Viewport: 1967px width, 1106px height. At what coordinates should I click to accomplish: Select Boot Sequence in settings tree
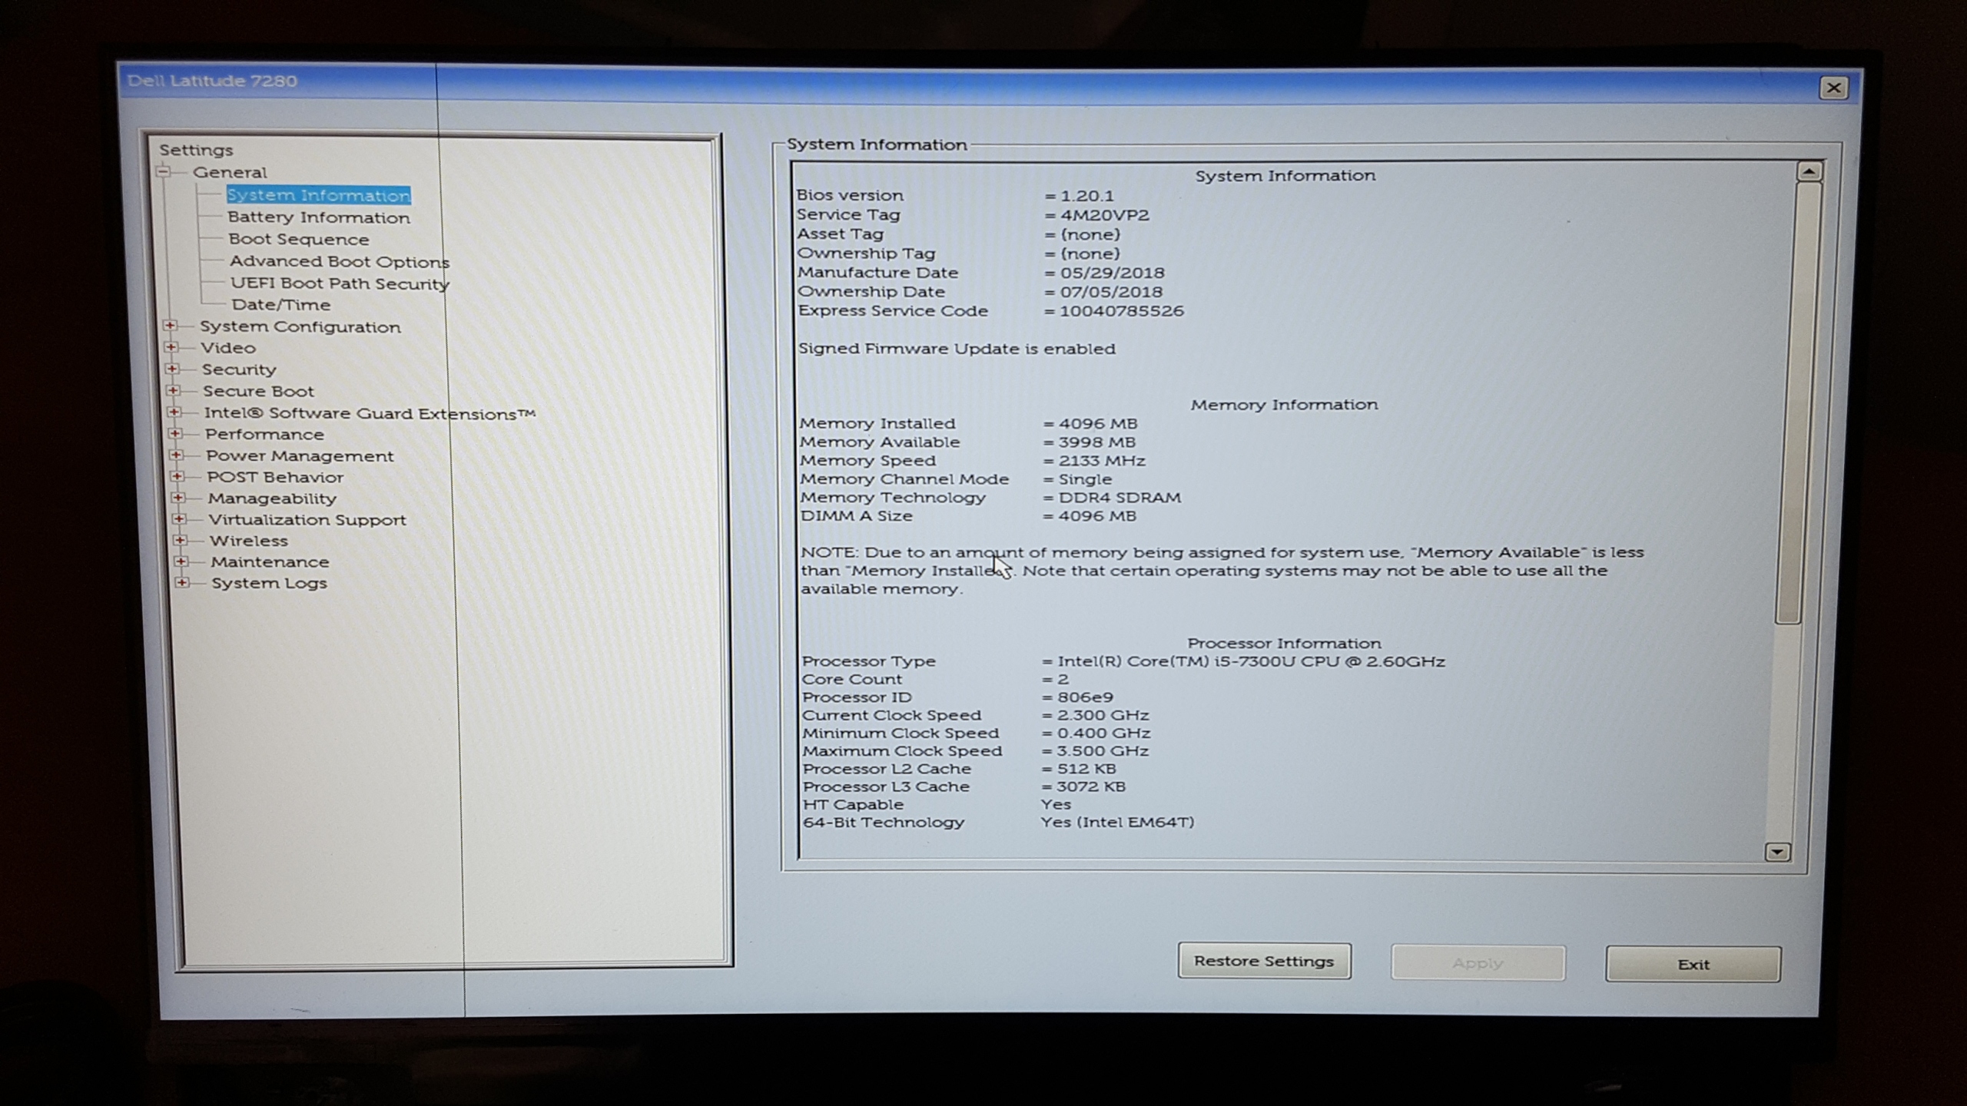tap(298, 240)
